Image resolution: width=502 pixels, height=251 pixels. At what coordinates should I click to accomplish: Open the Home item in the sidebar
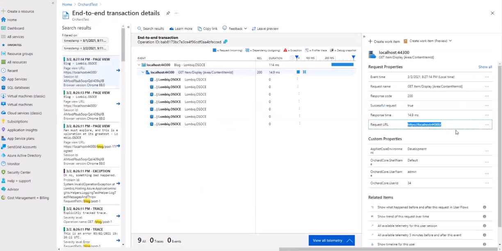12,20
